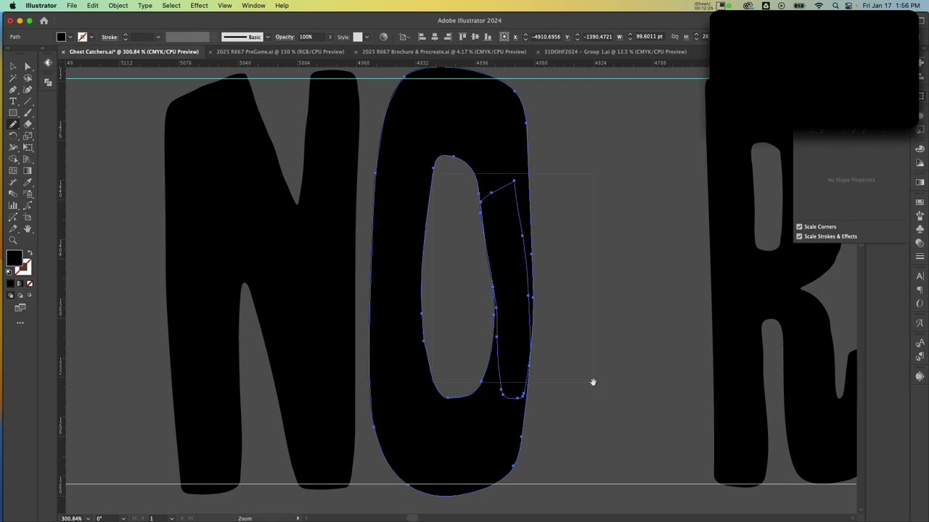Switch to 2025 R667 PreGame.ai tab
This screenshot has width=929, height=522.
click(x=280, y=51)
